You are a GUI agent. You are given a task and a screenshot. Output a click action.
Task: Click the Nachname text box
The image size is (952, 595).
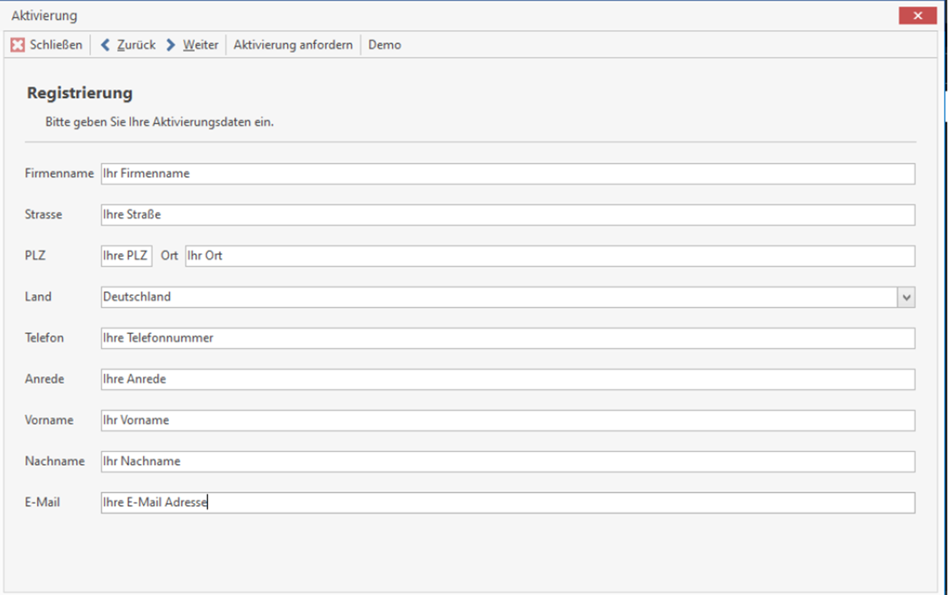click(507, 461)
